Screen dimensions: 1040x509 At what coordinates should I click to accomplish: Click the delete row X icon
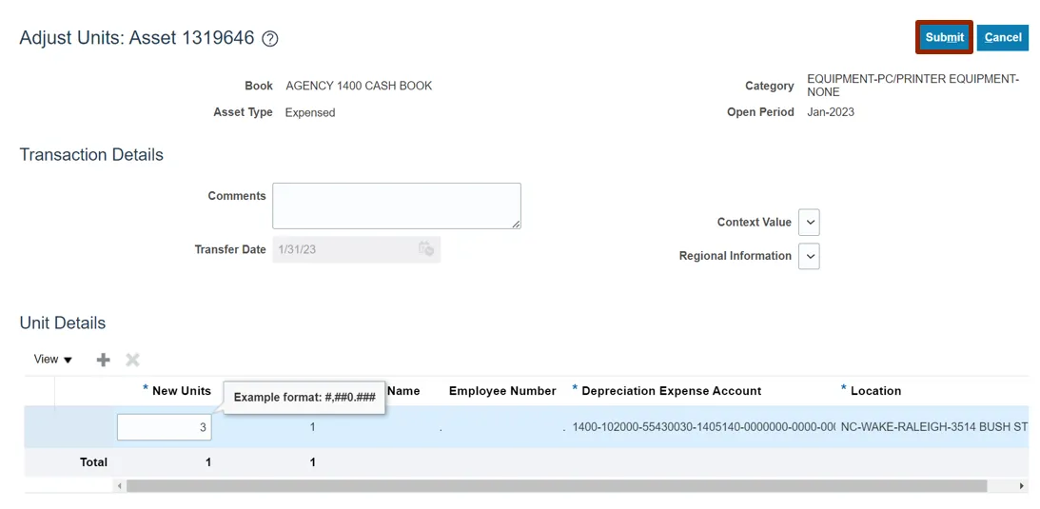click(x=132, y=360)
